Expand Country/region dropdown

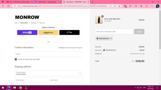(48, 73)
